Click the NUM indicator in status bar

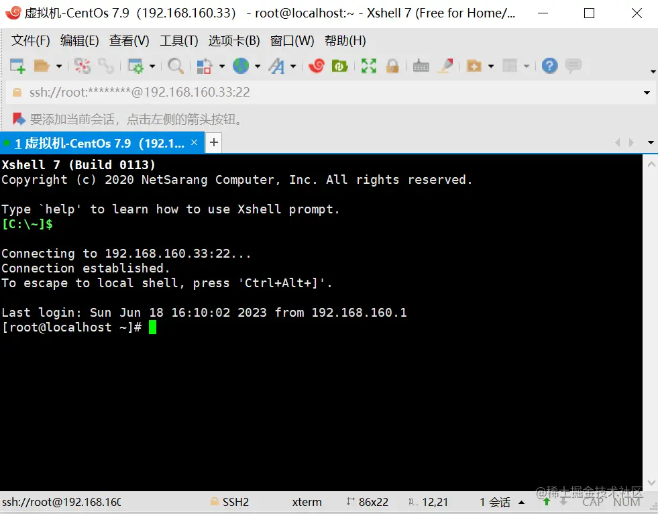(x=626, y=502)
